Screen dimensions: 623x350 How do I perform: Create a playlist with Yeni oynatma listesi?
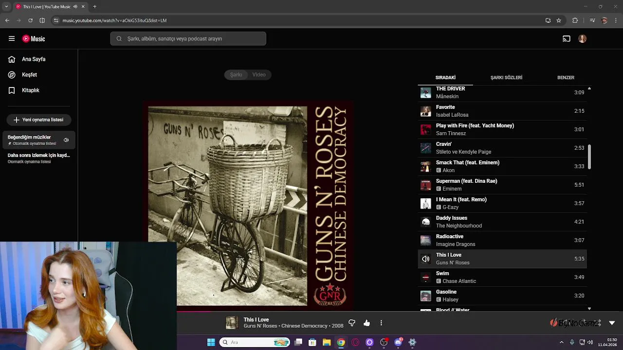pyautogui.click(x=39, y=120)
